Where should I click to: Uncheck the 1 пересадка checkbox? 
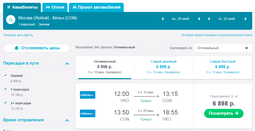tap(6, 89)
